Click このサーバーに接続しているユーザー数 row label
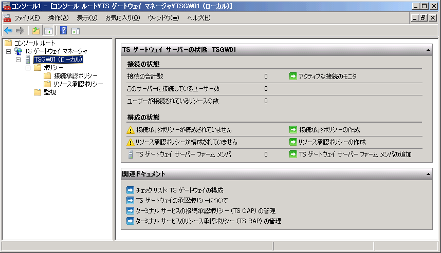This screenshot has width=441, height=253. [x=173, y=89]
